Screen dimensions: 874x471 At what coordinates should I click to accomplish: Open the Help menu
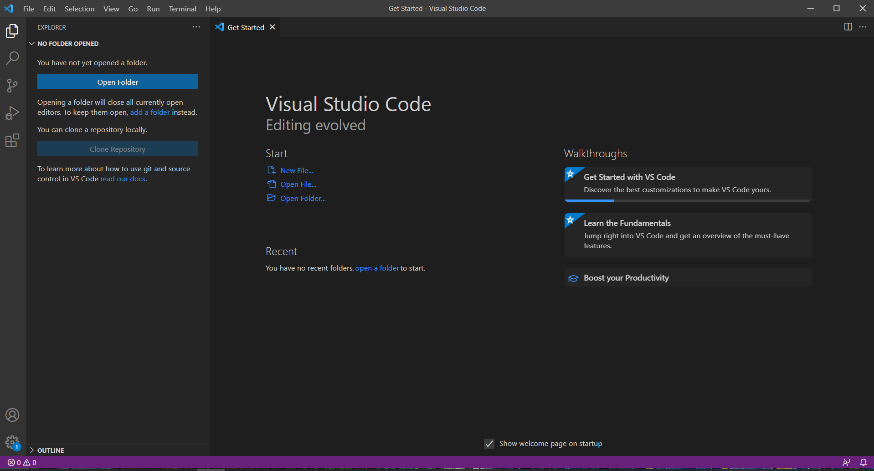coord(213,9)
